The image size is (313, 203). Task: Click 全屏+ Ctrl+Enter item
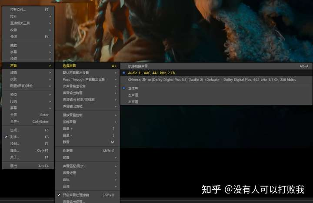tap(28, 121)
